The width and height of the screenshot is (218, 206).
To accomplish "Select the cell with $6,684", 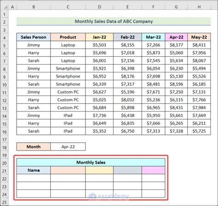I will pyautogui.click(x=99, y=107).
